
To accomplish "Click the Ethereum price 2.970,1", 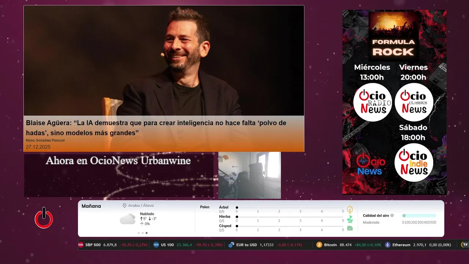I will [420, 245].
